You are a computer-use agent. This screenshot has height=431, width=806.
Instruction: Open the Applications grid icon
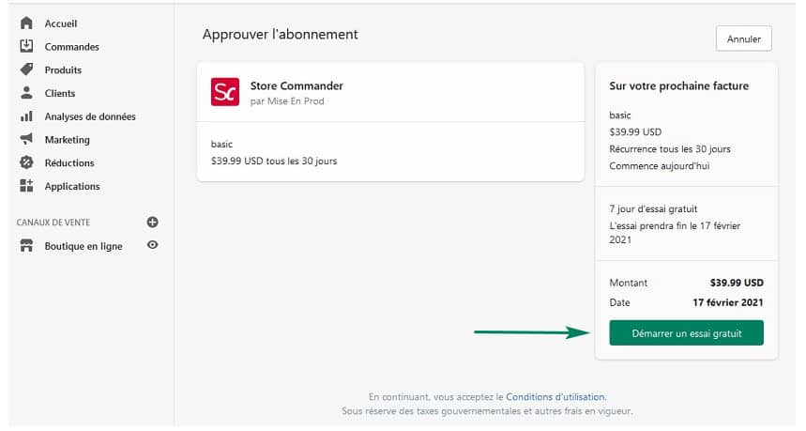26,186
